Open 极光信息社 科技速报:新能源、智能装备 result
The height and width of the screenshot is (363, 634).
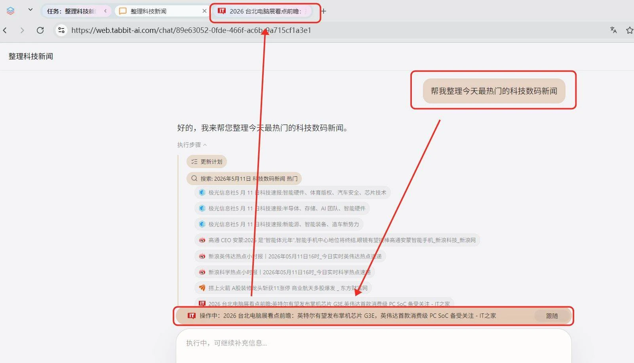click(x=279, y=224)
